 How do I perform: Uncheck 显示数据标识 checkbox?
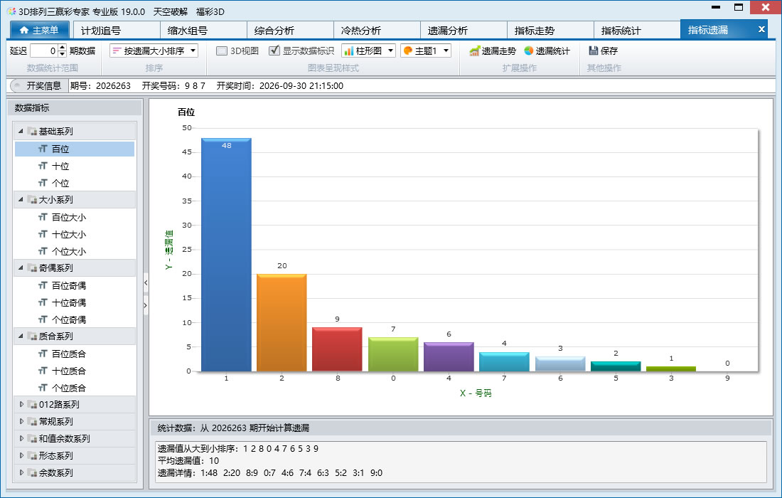pos(274,51)
